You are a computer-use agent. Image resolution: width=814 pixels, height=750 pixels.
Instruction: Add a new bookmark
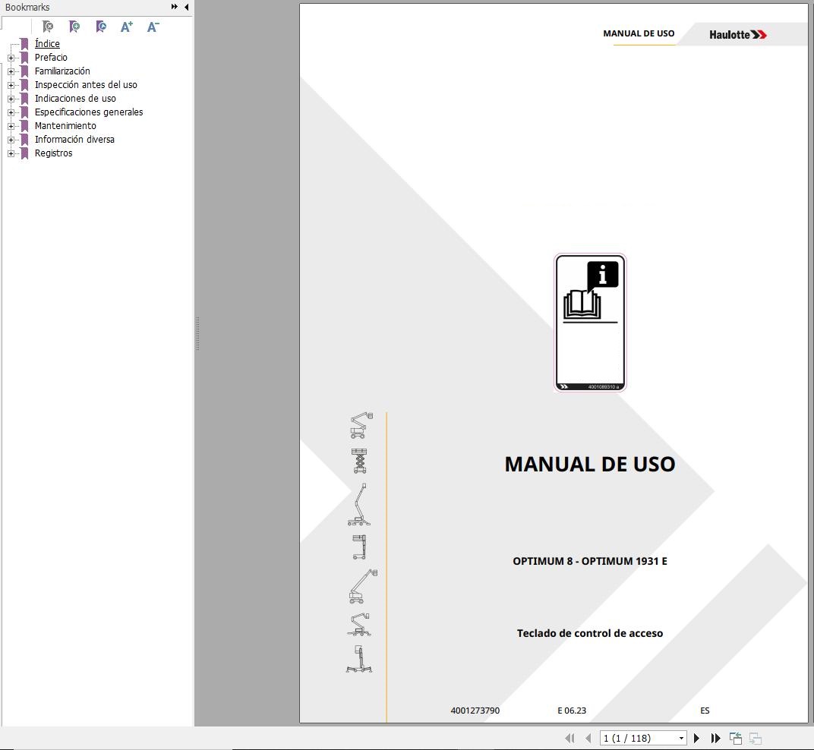pos(74,27)
